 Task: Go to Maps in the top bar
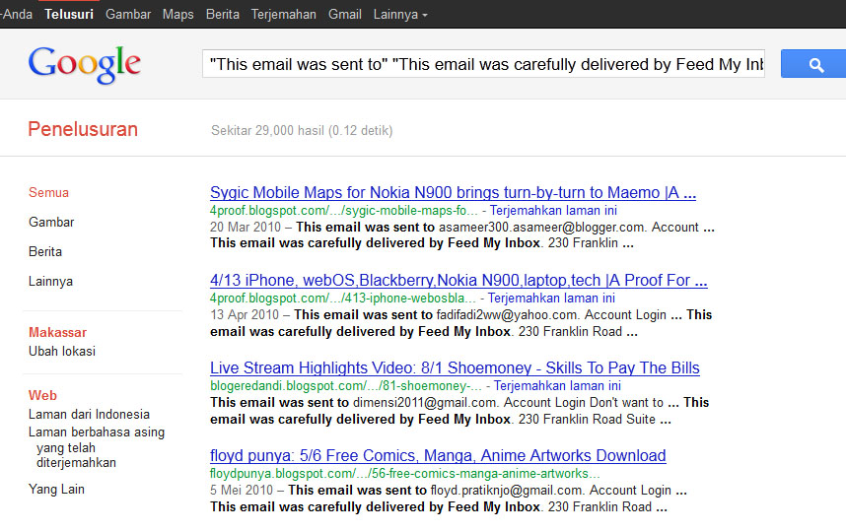[178, 14]
